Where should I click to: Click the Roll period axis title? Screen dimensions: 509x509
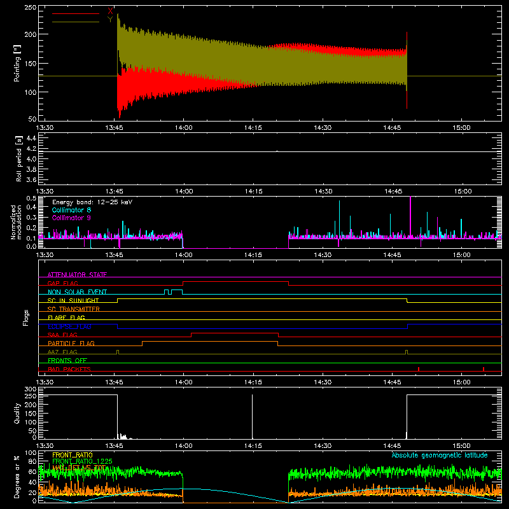19,158
